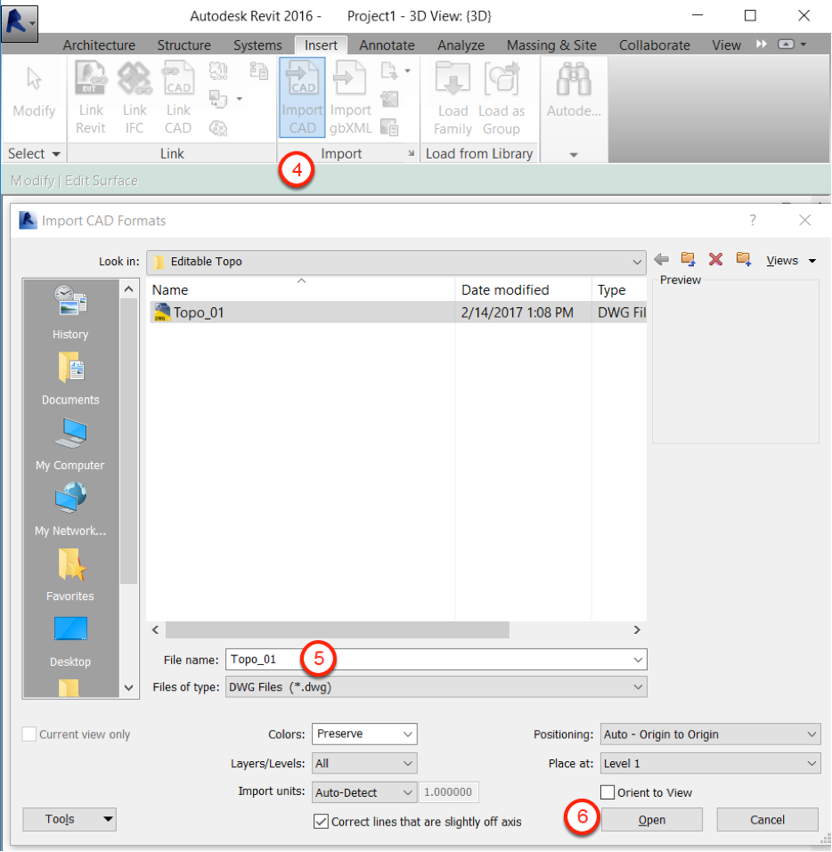Click the Cancel button
This screenshot has width=832, height=852.
[767, 819]
